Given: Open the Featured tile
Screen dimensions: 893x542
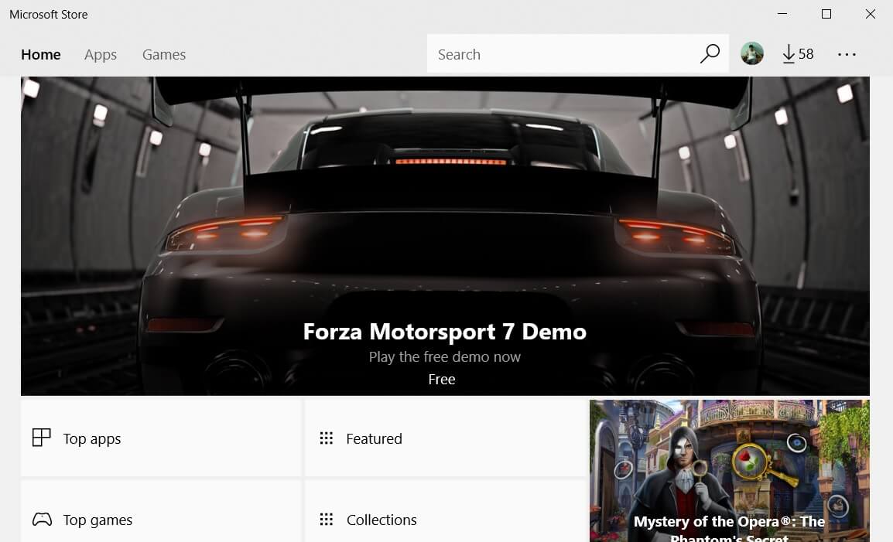Looking at the screenshot, I should pyautogui.click(x=446, y=438).
